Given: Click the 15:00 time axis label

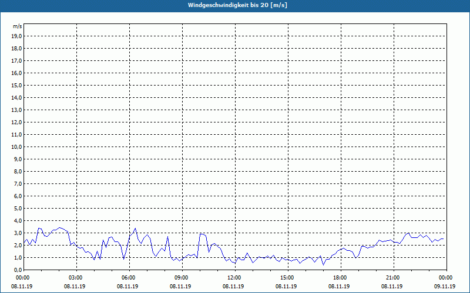Looking at the screenshot, I should (x=288, y=278).
